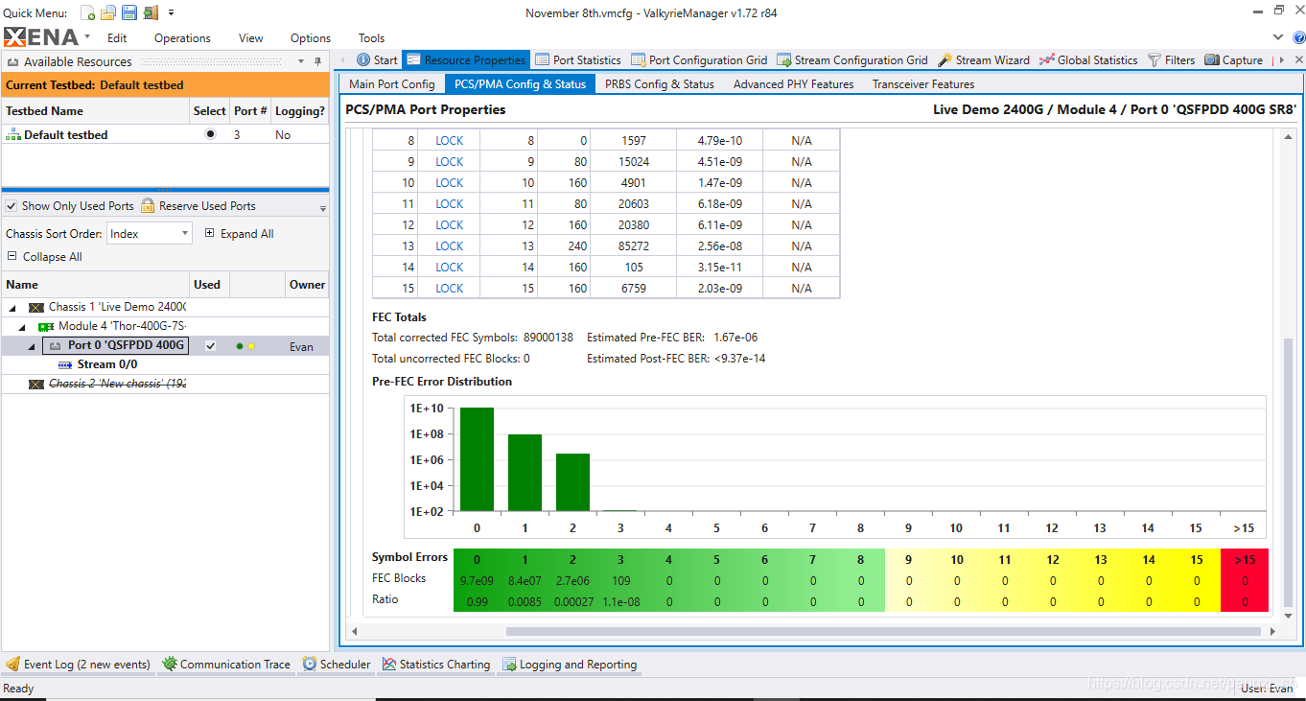The width and height of the screenshot is (1306, 701).
Task: Open the Stream Wizard wand tab
Action: pyautogui.click(x=984, y=59)
